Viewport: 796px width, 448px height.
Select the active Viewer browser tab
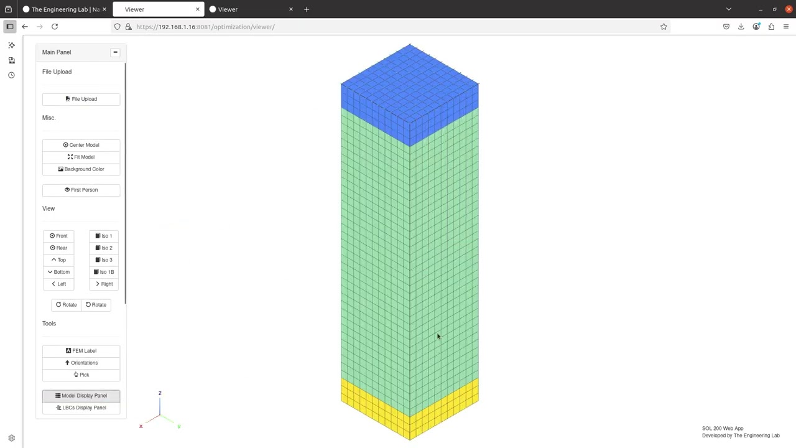[158, 9]
